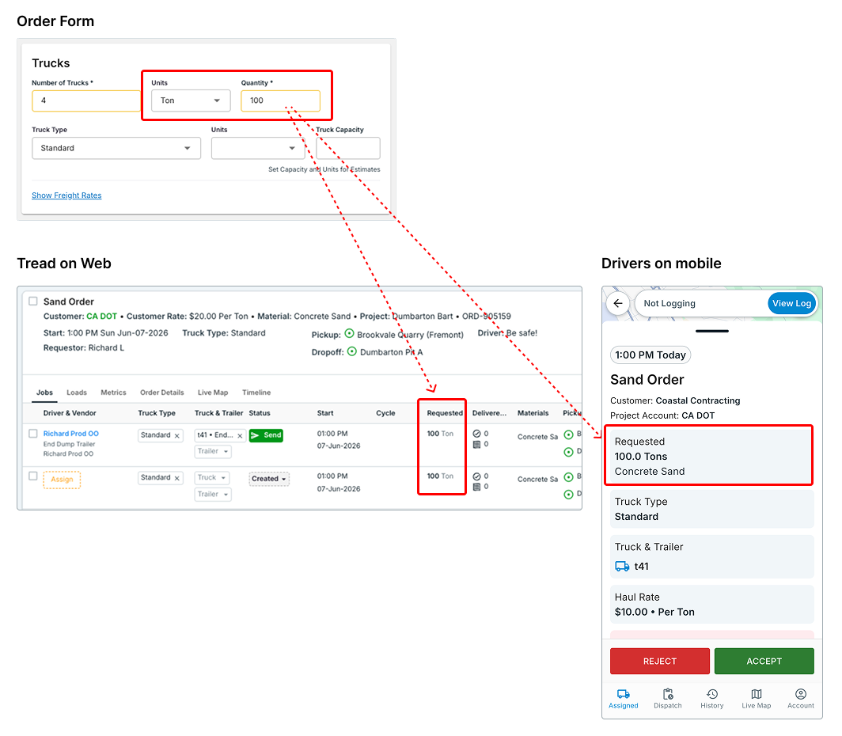
Task: Switch to the Metrics tab
Action: click(113, 393)
